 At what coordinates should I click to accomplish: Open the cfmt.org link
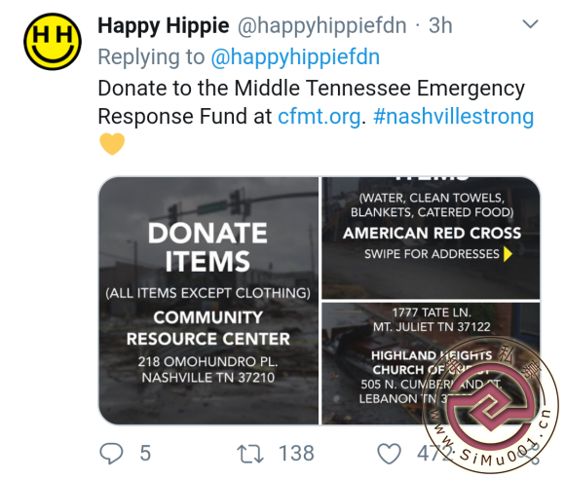pos(320,117)
